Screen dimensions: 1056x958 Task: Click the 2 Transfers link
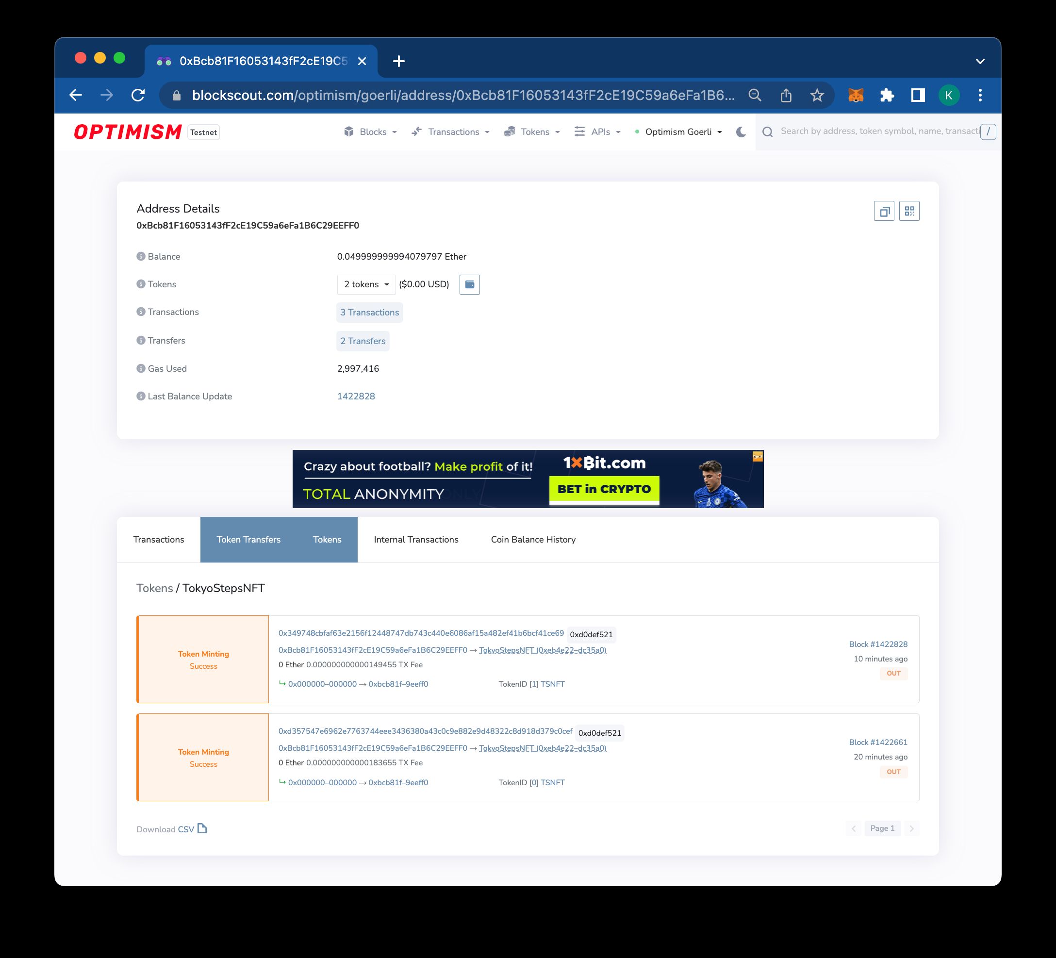pos(363,341)
